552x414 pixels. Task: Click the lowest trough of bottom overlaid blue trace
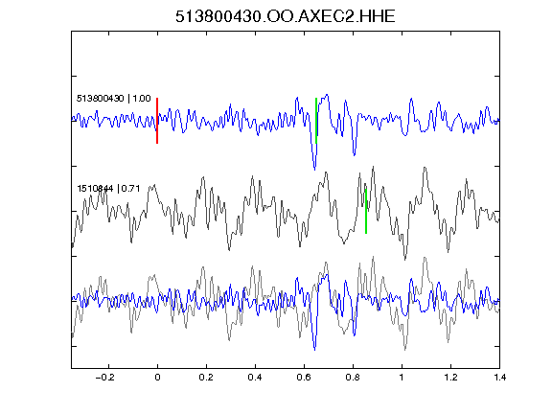coord(314,349)
